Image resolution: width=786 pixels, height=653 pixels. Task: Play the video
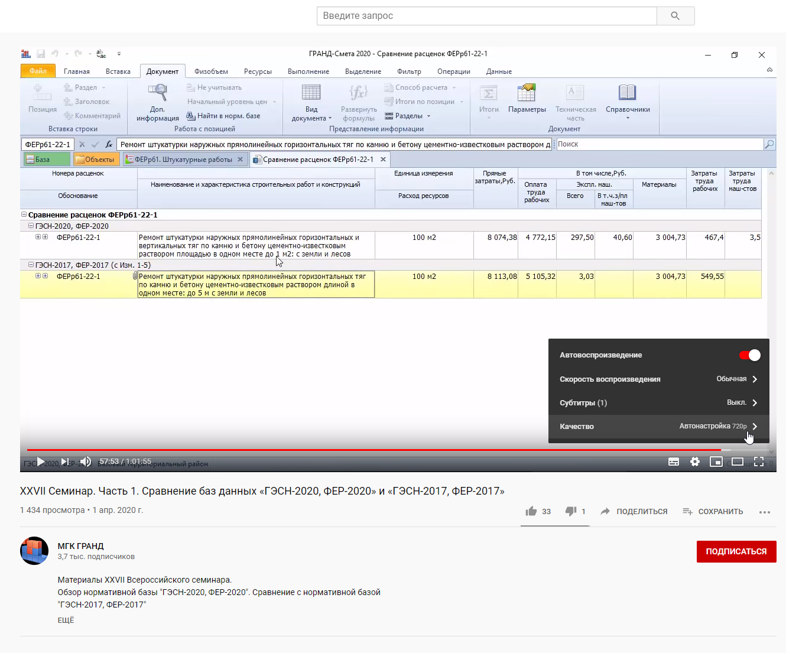click(41, 462)
